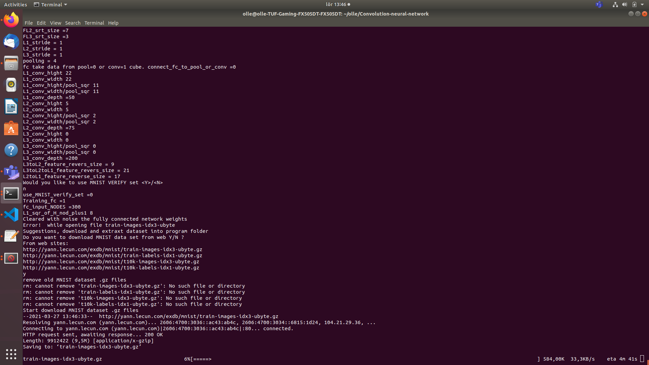Screen dimensions: 649x365
Task: Open Visual Studio Code from dock
Action: click(x=11, y=215)
